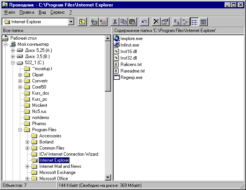Image resolution: width=246 pixels, height=190 pixels.
Task: Switch to Small Icons view
Action: (x=185, y=22)
